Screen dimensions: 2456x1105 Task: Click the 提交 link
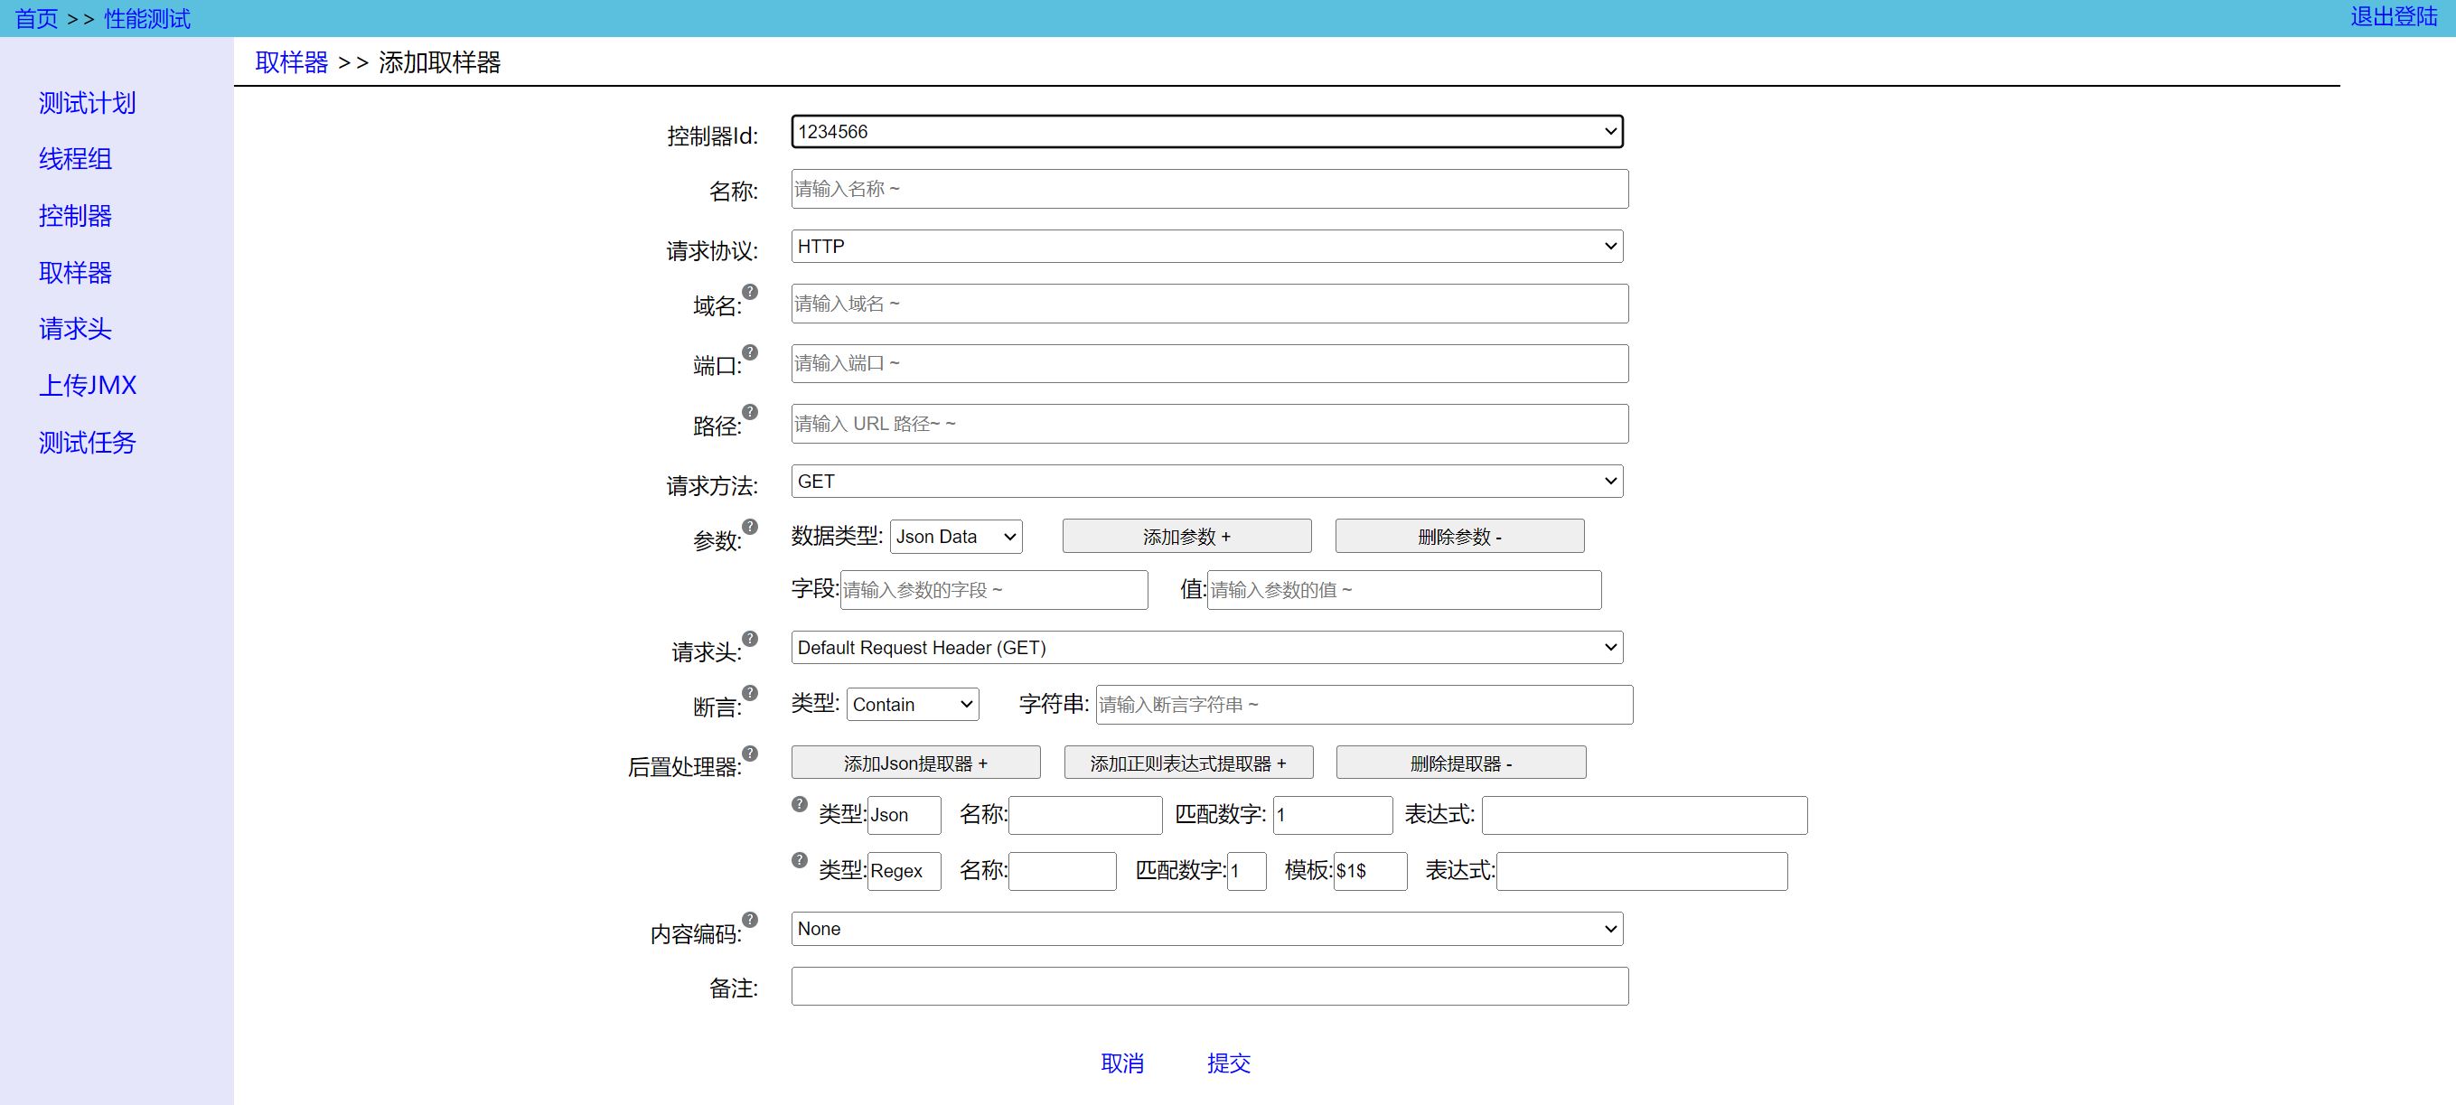(1228, 1063)
